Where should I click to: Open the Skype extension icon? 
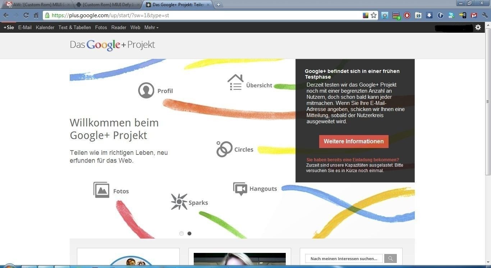click(x=451, y=15)
